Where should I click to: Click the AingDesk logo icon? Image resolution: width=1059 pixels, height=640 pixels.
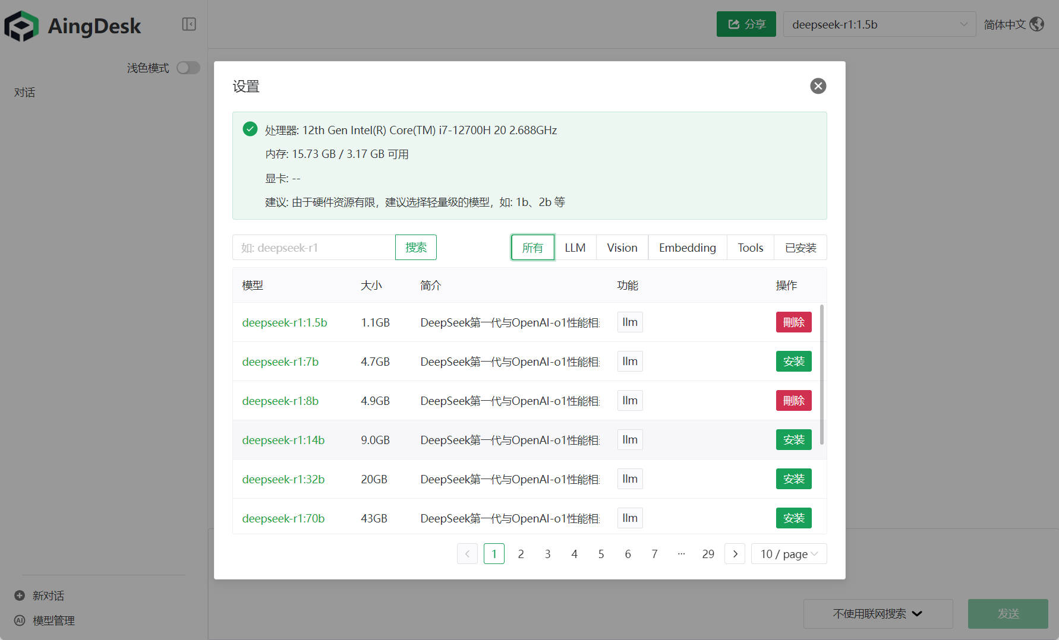click(21, 26)
